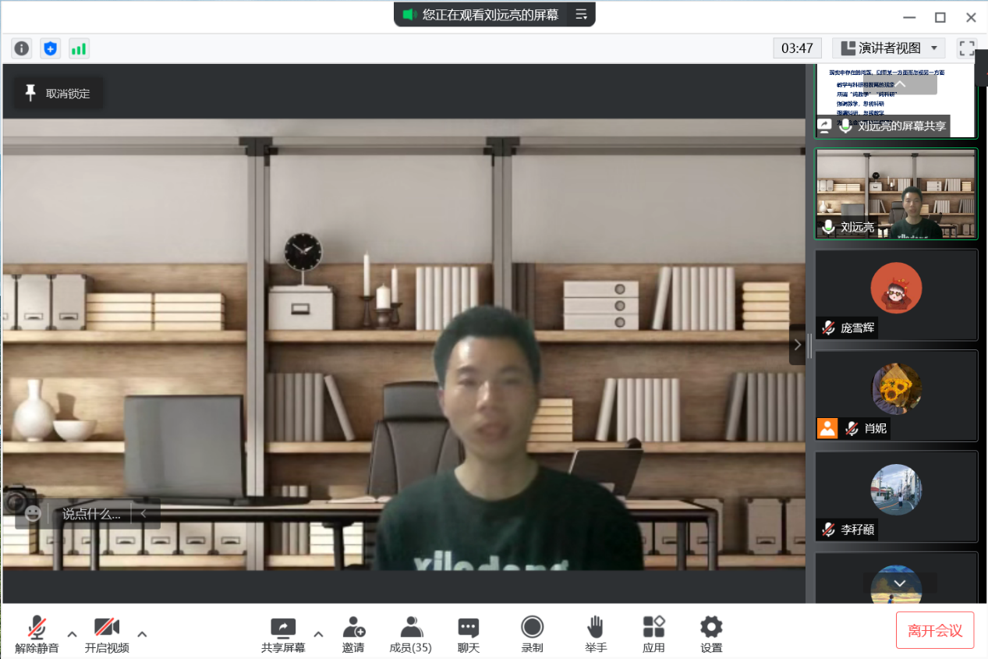This screenshot has height=659, width=988.
Task: Start sharing screen with 共享屏幕
Action: click(283, 634)
